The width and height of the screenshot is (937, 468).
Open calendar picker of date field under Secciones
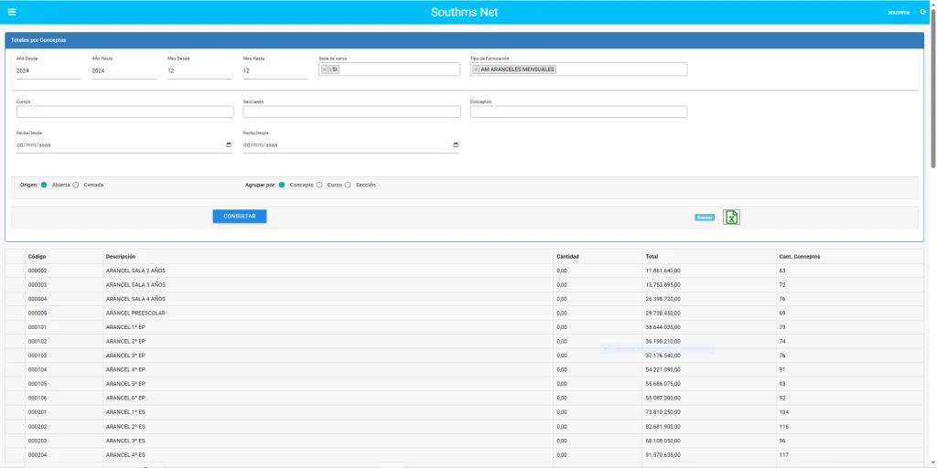(x=456, y=145)
